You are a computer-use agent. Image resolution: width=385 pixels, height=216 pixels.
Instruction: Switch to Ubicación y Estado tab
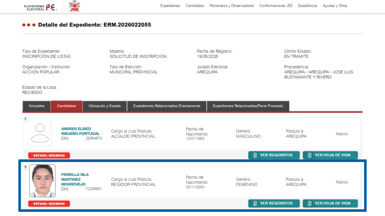tap(105, 106)
